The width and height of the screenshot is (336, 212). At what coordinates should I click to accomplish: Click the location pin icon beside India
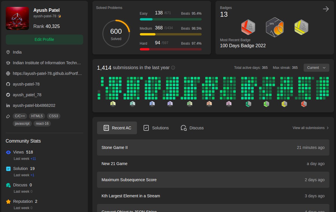click(8, 52)
